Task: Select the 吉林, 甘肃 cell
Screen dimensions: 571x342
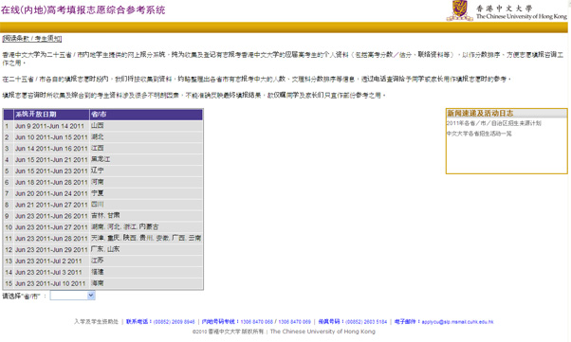Action: [x=146, y=216]
